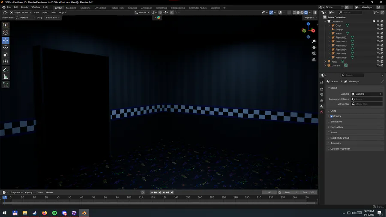Select the Measure tool

(6, 77)
